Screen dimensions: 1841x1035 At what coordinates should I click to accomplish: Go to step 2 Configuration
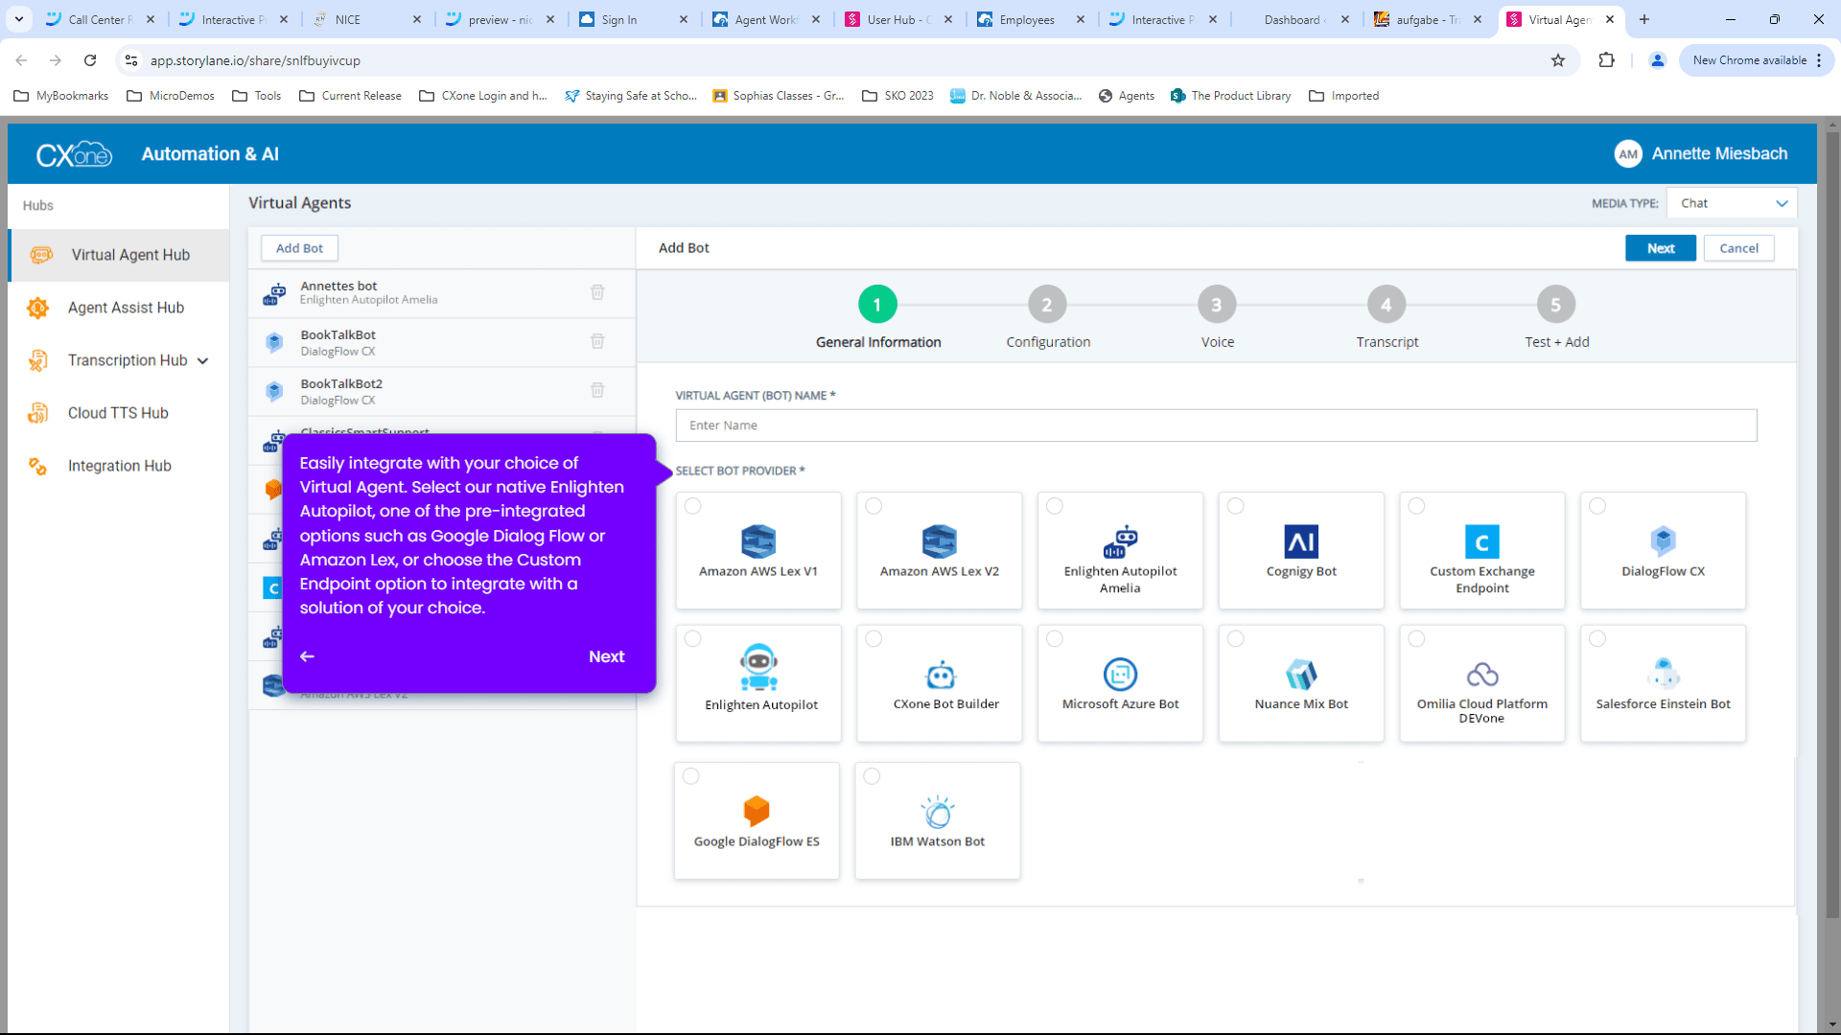pos(1047,305)
